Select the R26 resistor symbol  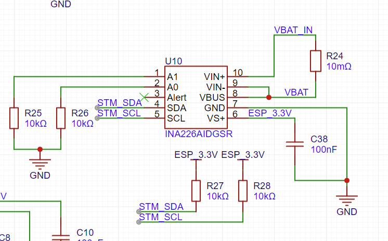(x=61, y=118)
